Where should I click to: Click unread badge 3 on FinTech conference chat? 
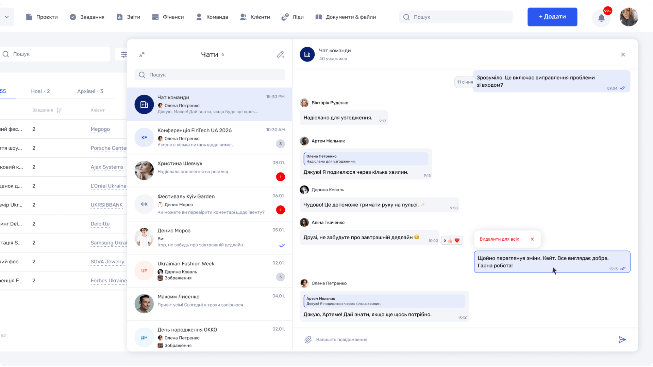281,144
